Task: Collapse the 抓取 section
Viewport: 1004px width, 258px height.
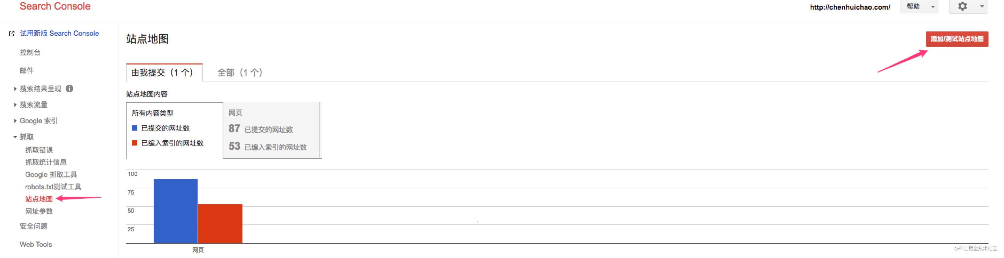Action: (x=15, y=136)
